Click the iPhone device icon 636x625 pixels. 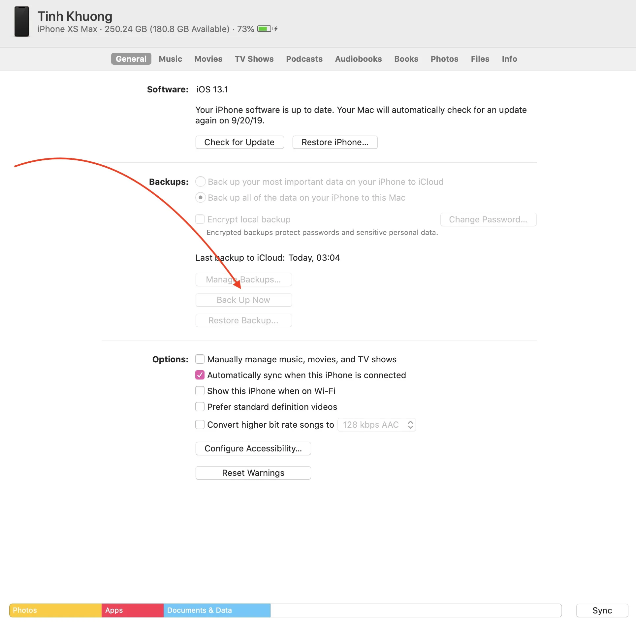click(22, 22)
